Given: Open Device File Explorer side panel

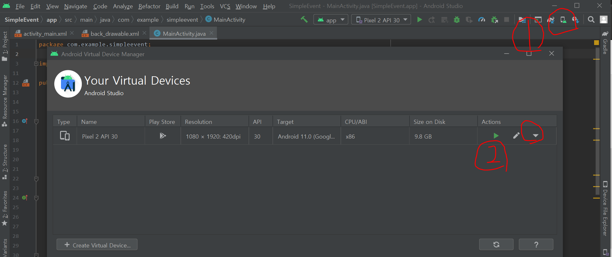Looking at the screenshot, I should tap(605, 208).
